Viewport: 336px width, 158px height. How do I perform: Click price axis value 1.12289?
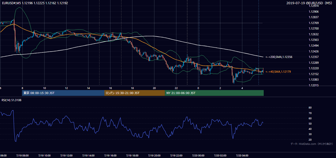(313, 63)
